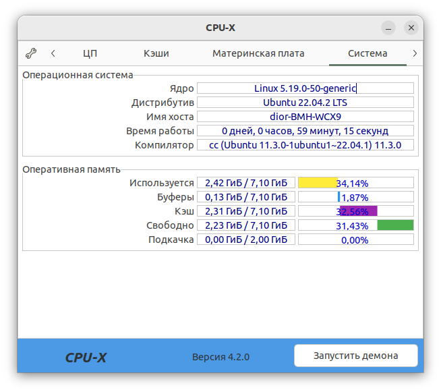The width and height of the screenshot is (441, 392).
Task: Click the value 2,23 ГиБ / 7,10 ГиБ
Action: (246, 225)
